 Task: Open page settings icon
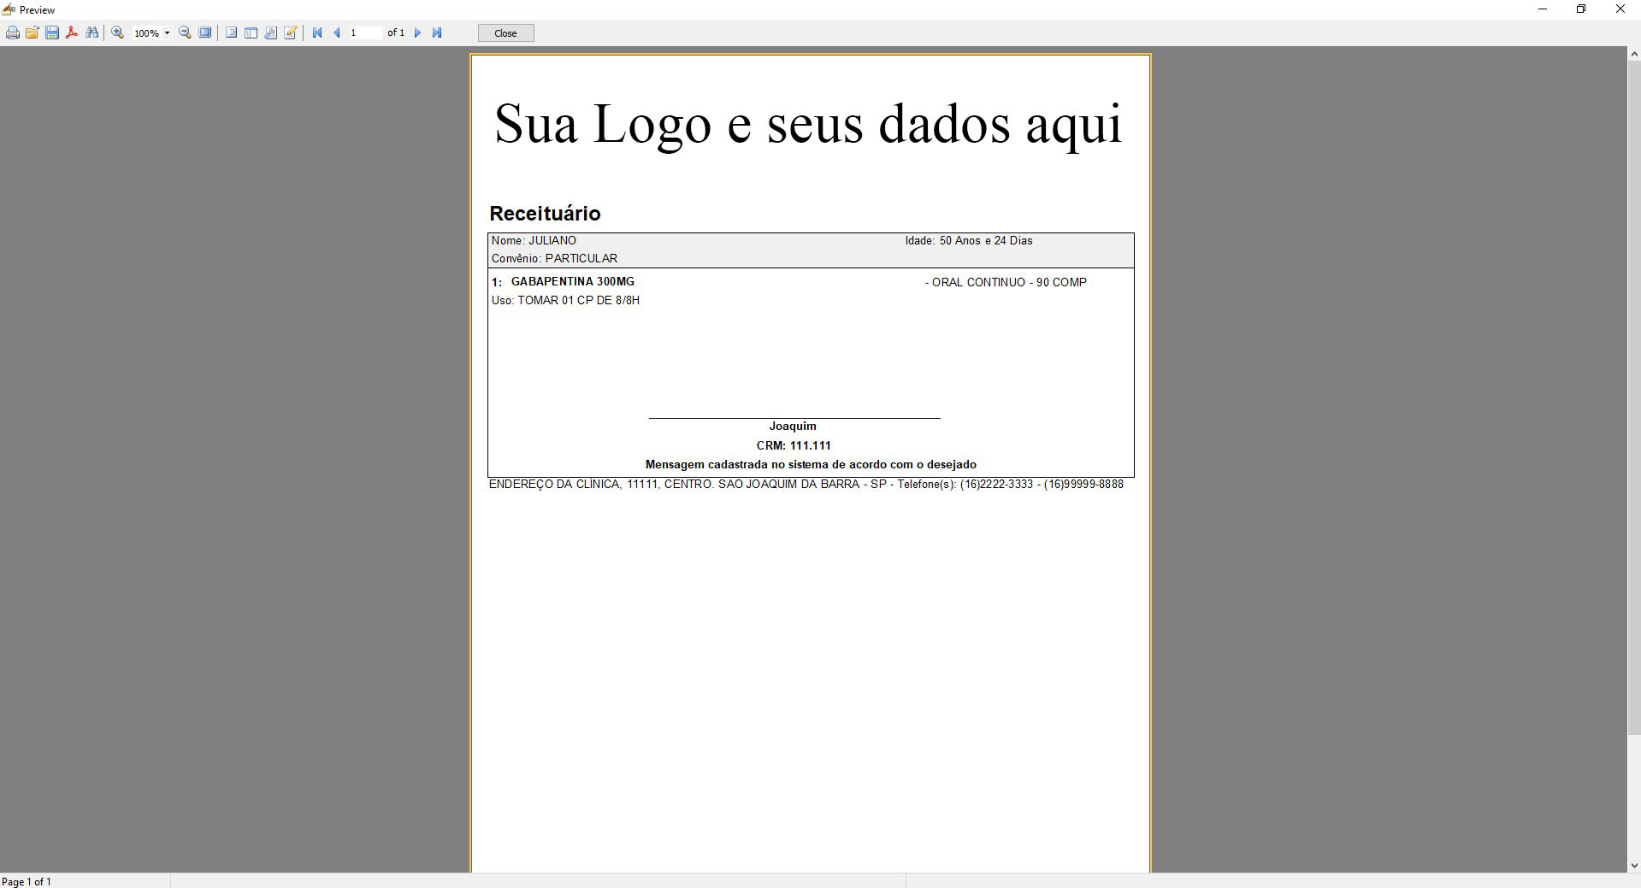pyautogui.click(x=271, y=33)
